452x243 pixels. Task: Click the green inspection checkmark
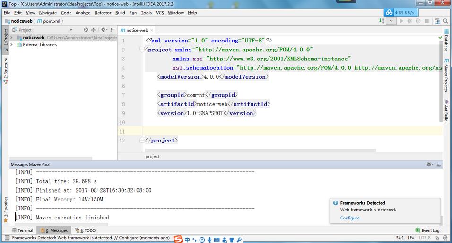[440, 38]
